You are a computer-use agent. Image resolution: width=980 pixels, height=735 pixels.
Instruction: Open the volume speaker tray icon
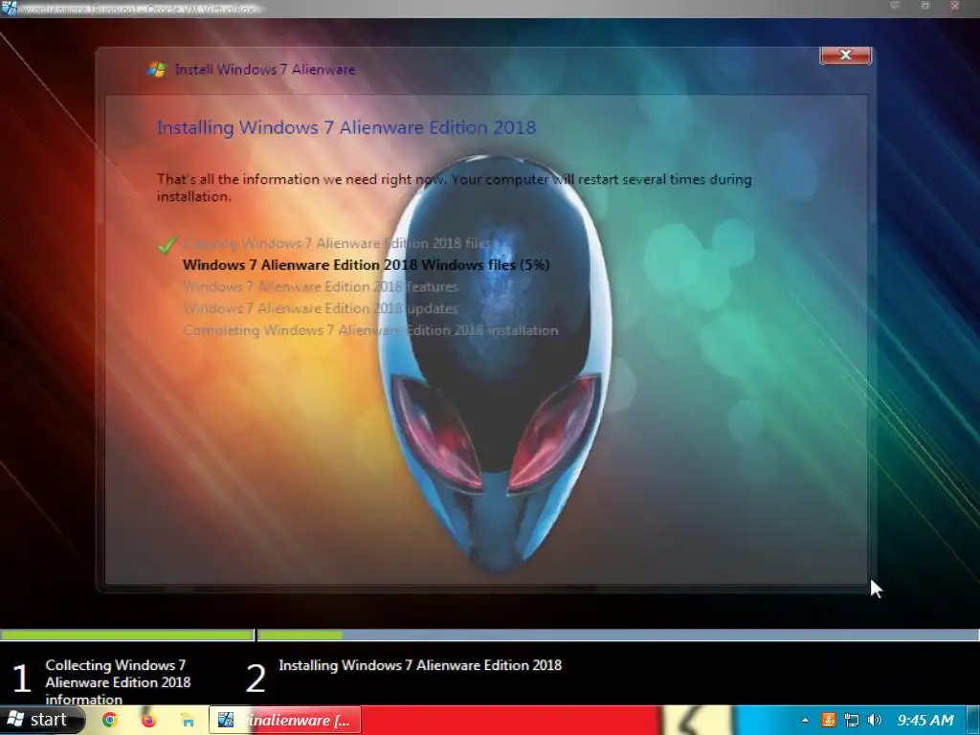pyautogui.click(x=875, y=720)
